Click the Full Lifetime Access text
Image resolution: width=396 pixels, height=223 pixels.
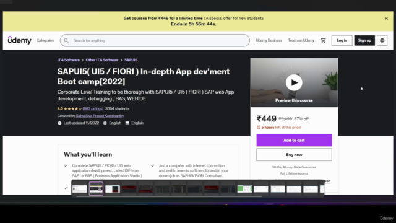click(x=294, y=173)
